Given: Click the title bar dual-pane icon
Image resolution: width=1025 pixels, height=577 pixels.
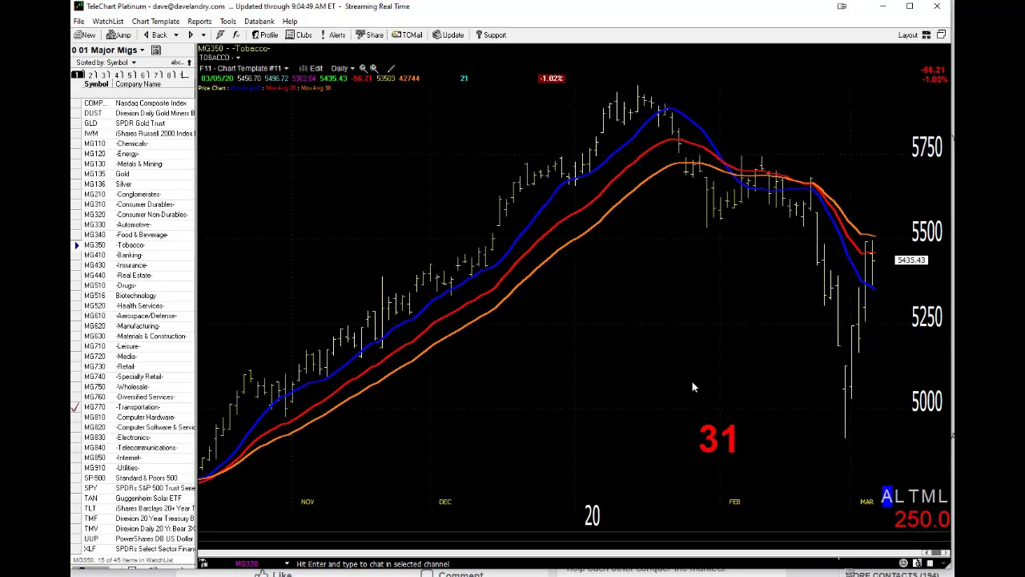Looking at the screenshot, I should click(842, 6).
